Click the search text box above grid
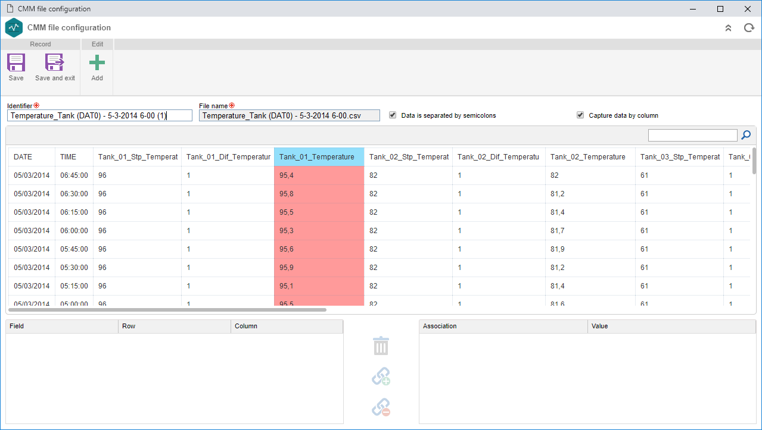 [693, 136]
